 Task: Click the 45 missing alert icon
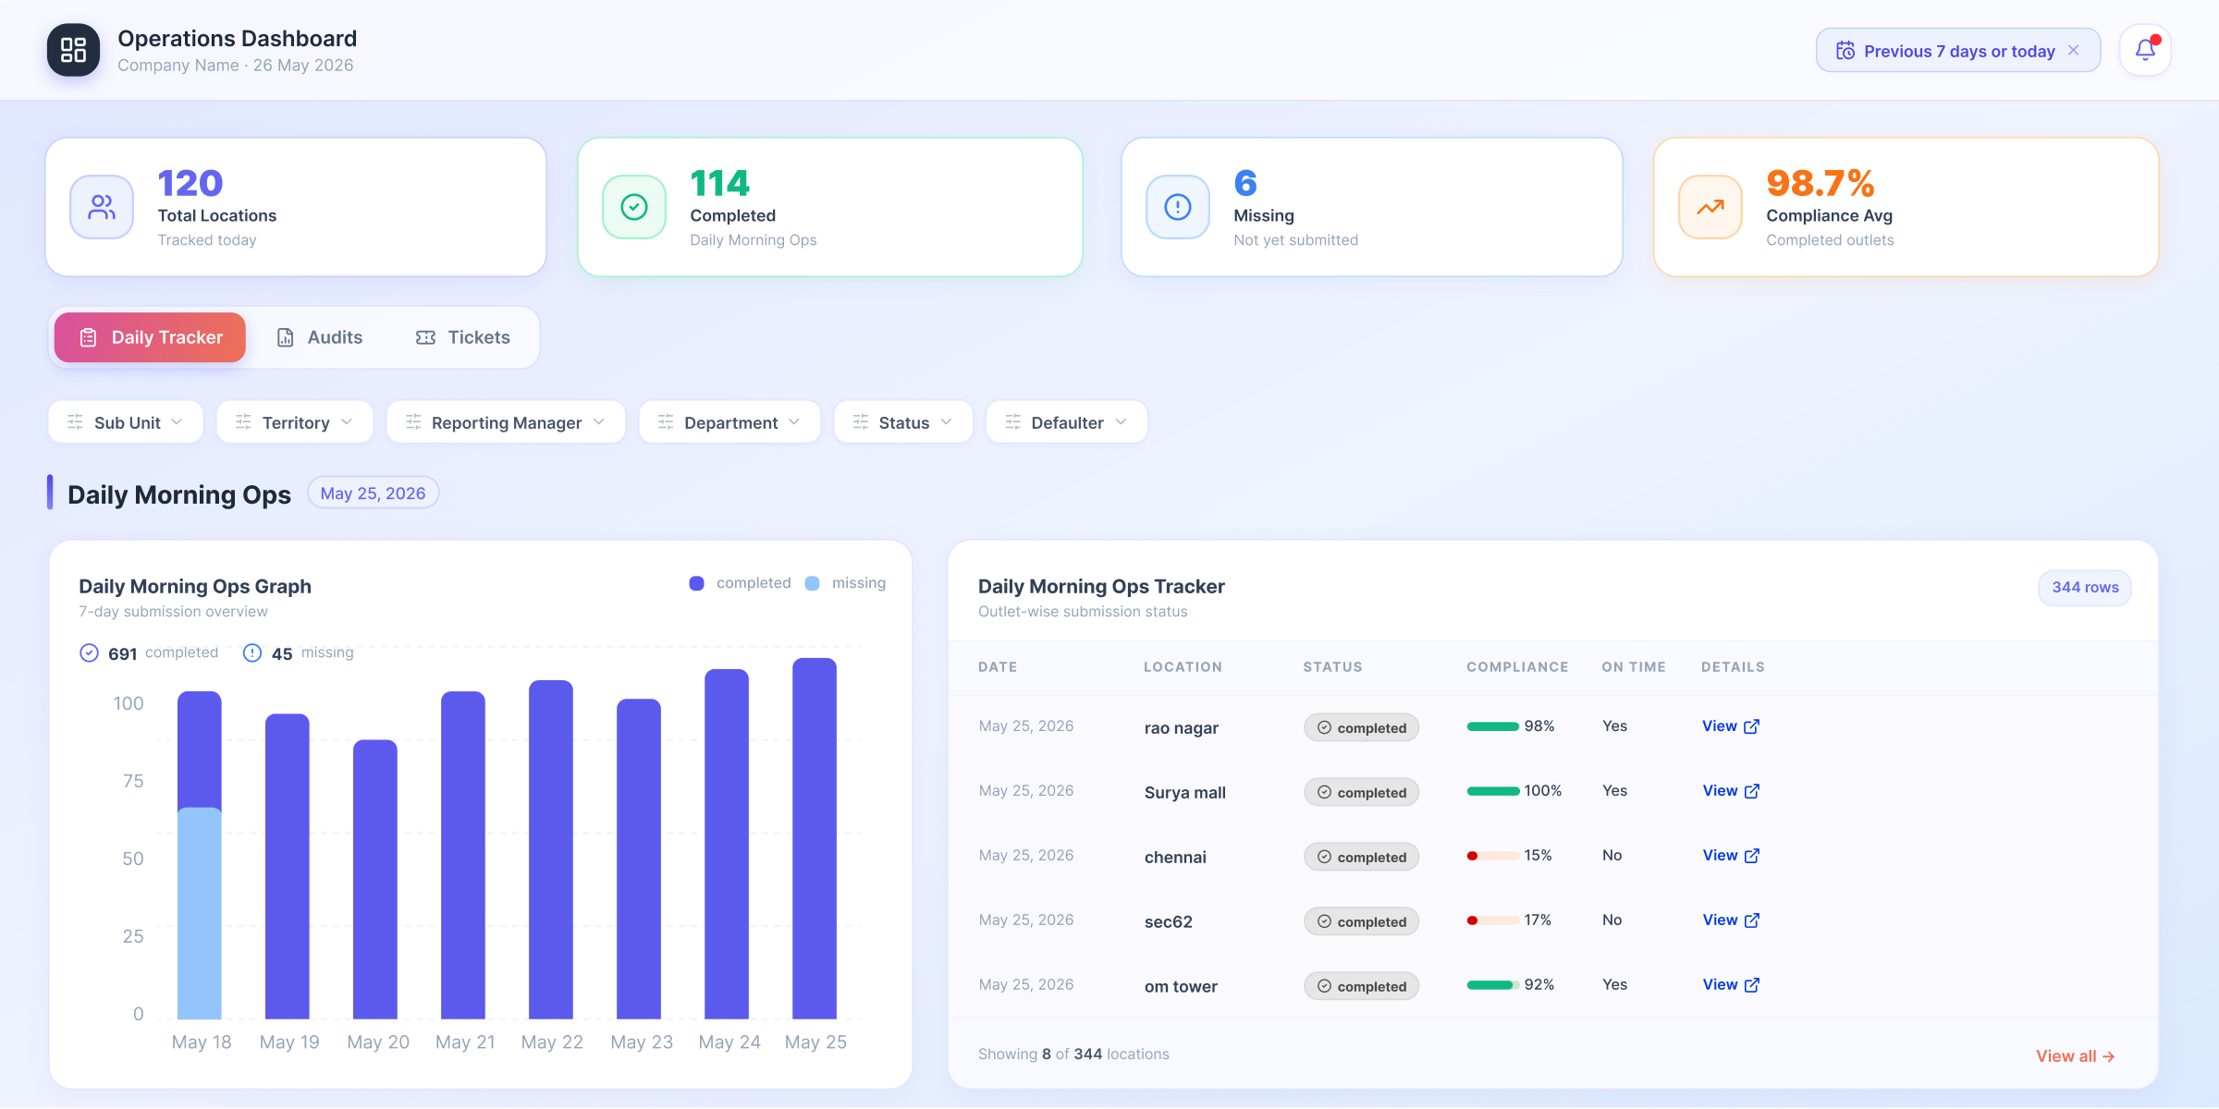252,653
